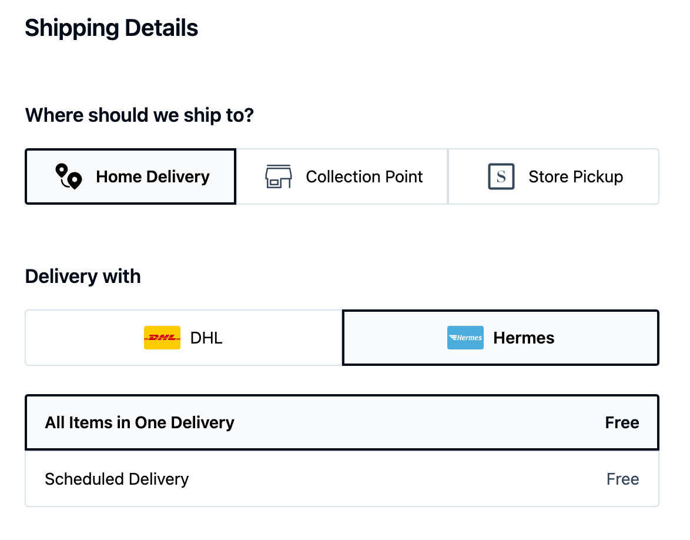
Task: Select Hermes as the delivery carrier
Action: [x=501, y=338]
